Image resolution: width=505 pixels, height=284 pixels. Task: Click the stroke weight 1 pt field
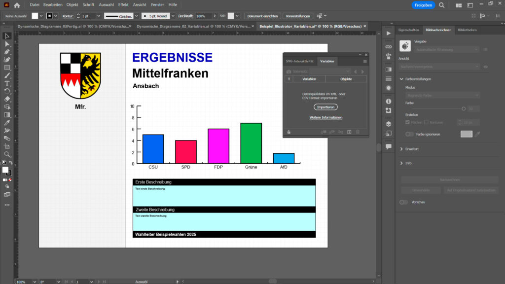[88, 16]
